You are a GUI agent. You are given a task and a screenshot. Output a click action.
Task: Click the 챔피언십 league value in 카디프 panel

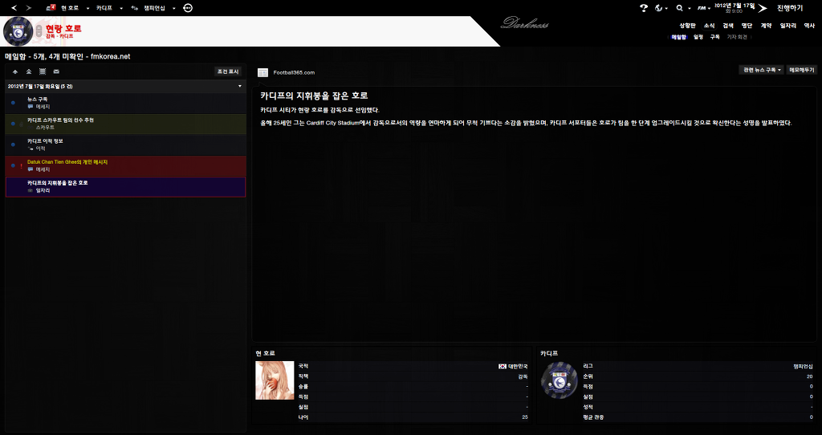coord(803,366)
